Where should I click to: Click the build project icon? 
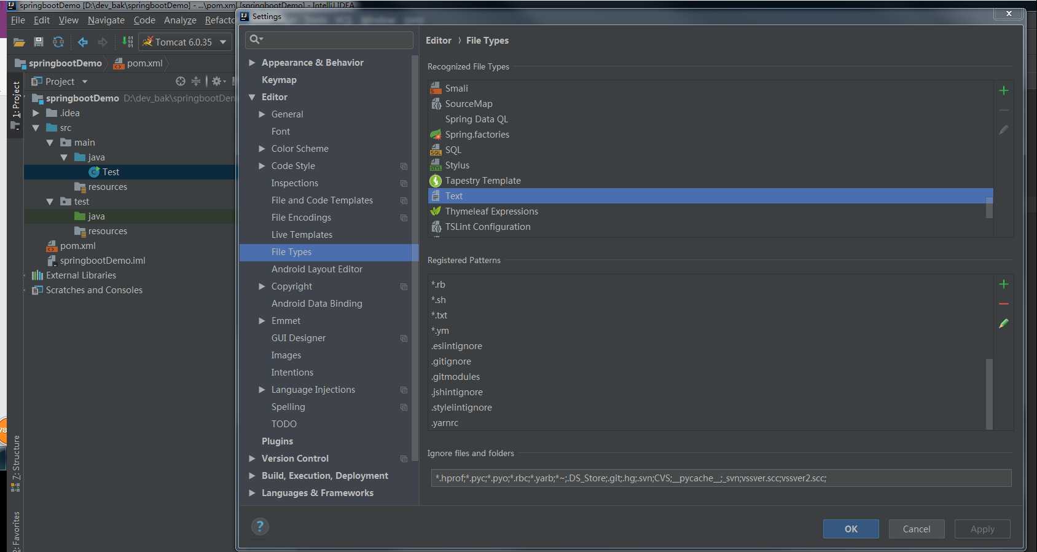click(127, 42)
